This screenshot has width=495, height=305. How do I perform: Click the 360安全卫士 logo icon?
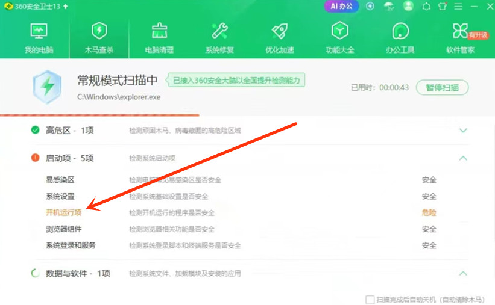coord(9,6)
